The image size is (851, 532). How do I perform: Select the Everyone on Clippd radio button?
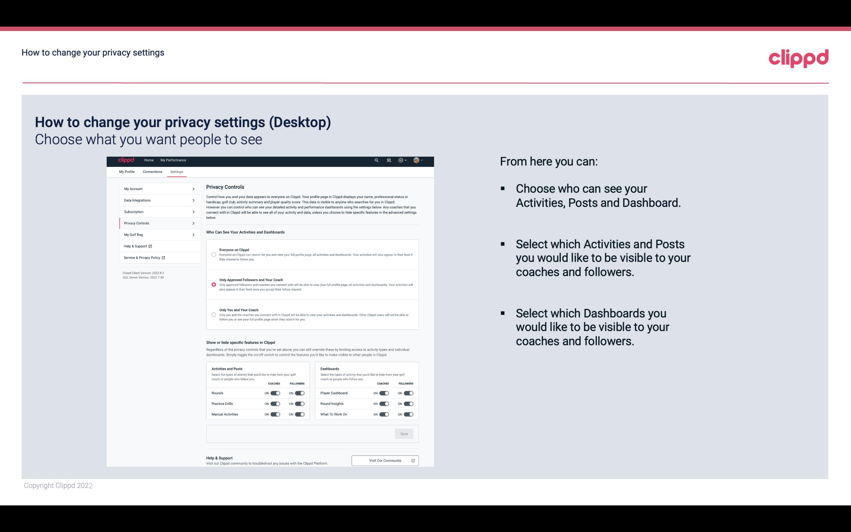click(x=214, y=254)
